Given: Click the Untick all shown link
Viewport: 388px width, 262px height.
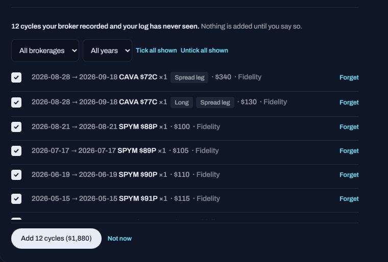Looking at the screenshot, I should 204,50.
